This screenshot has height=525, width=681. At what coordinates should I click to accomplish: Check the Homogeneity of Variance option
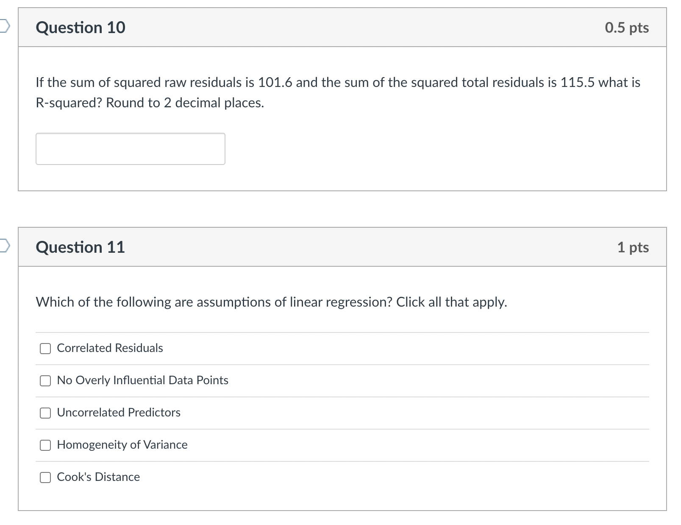45,445
